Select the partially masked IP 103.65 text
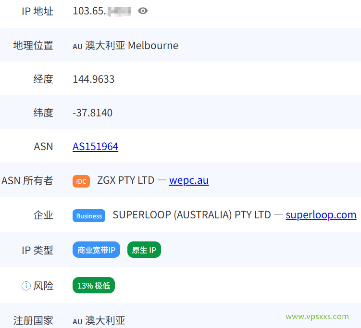 pyautogui.click(x=102, y=11)
